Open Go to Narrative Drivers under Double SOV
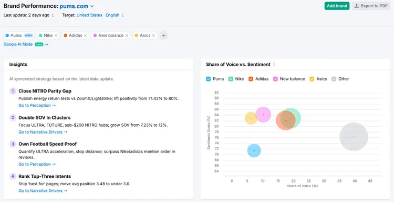 (x=43, y=132)
